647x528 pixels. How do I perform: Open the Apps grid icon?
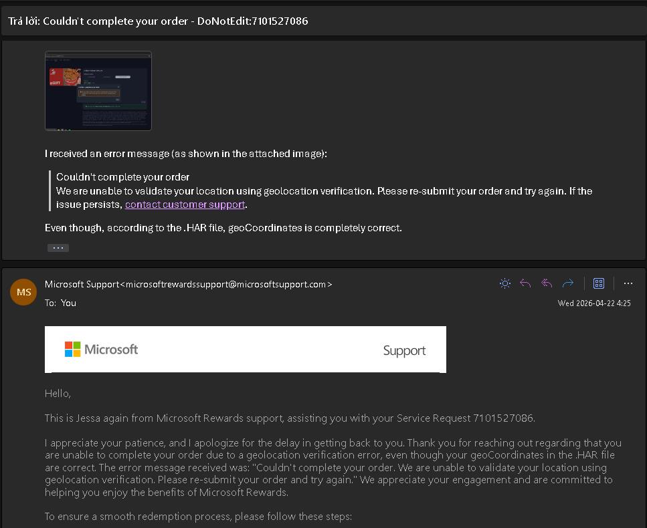point(599,283)
